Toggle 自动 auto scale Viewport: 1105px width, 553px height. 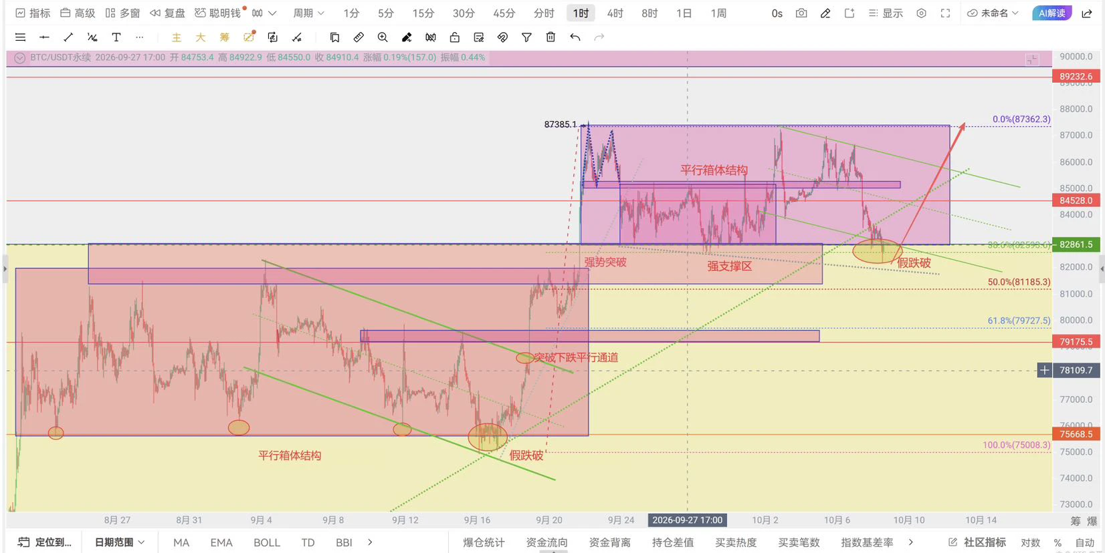click(1085, 542)
